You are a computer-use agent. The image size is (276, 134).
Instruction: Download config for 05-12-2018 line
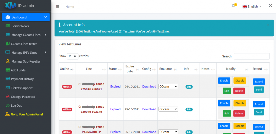click(149, 132)
